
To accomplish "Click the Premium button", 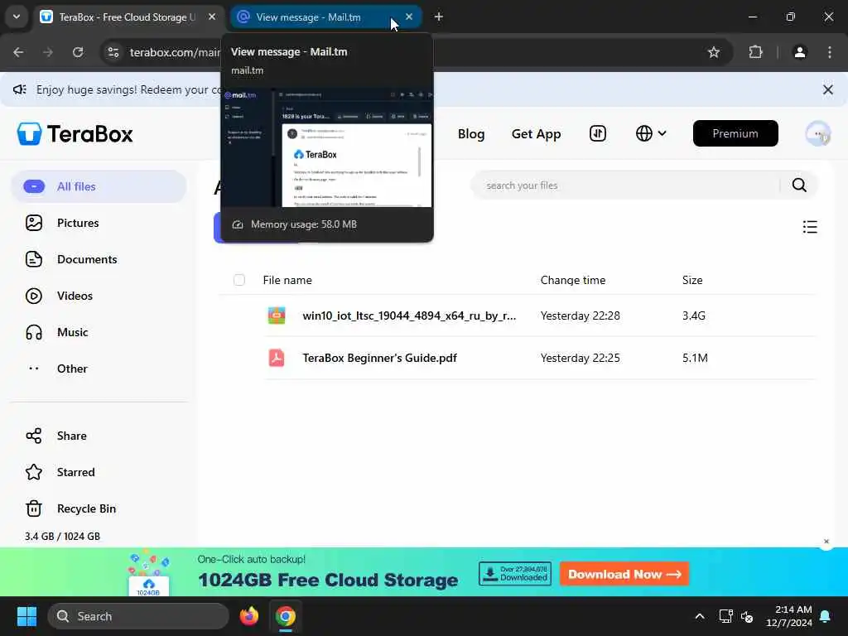I will tap(735, 133).
